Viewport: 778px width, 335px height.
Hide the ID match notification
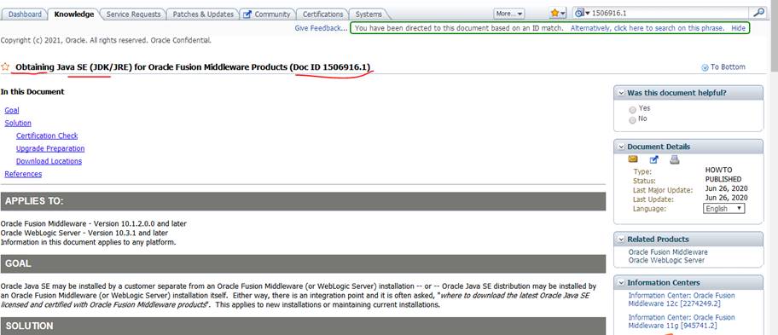click(x=738, y=28)
